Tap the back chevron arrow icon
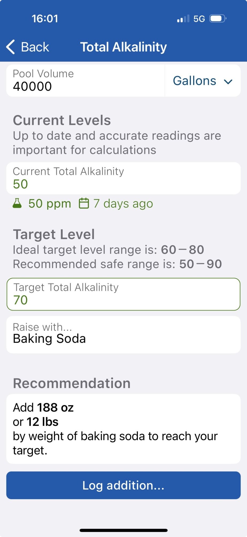 10,47
